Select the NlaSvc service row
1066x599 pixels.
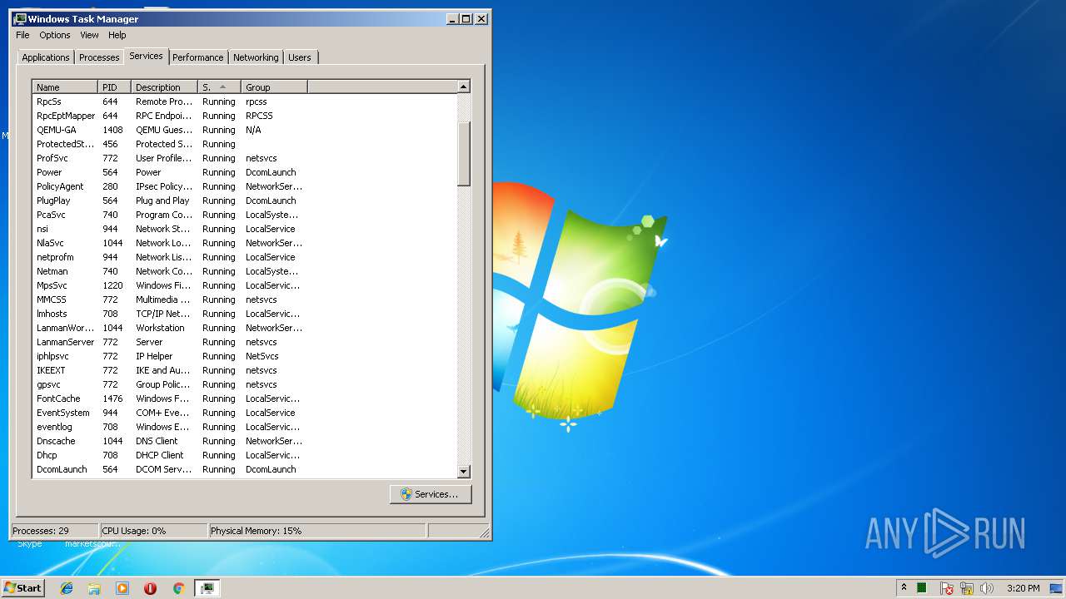click(x=245, y=243)
